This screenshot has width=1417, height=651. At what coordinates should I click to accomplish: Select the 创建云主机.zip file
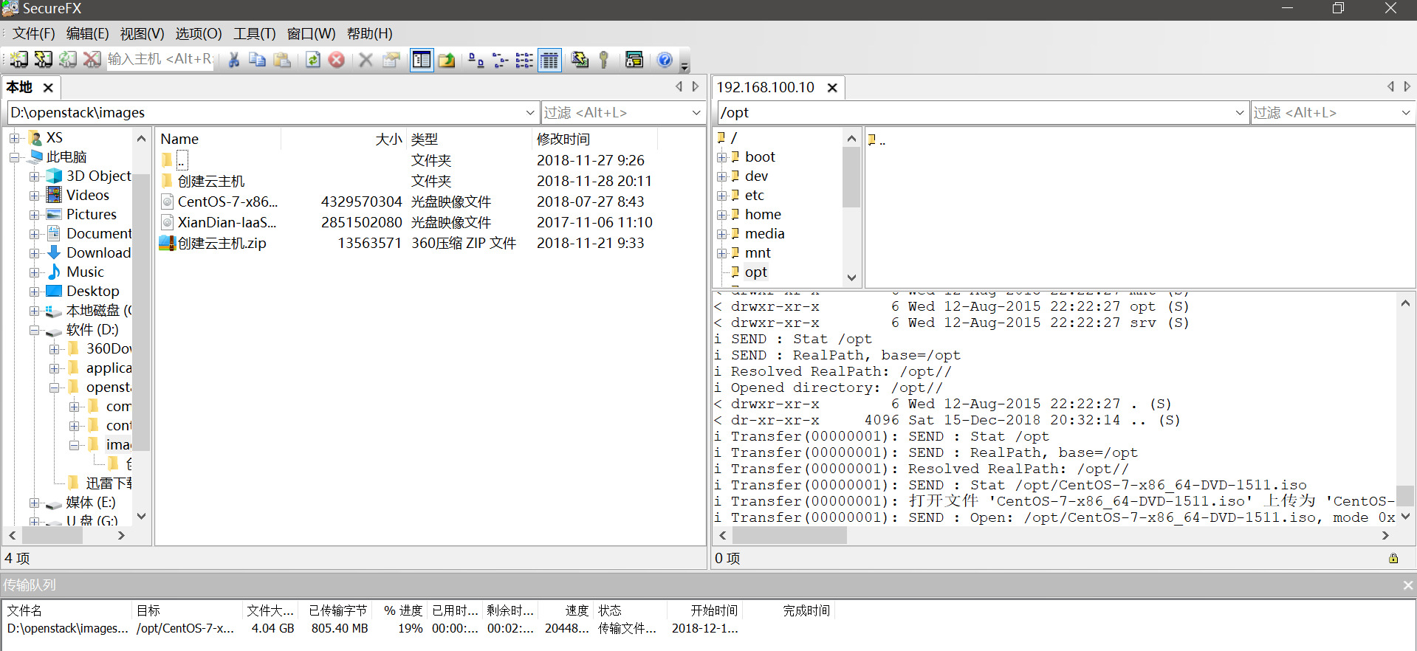222,243
